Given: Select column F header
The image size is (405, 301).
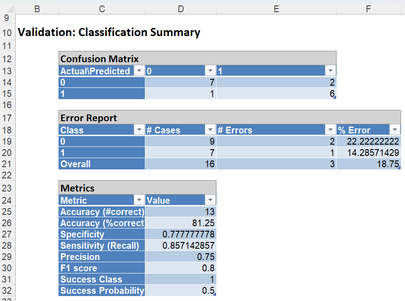Looking at the screenshot, I should tap(368, 8).
